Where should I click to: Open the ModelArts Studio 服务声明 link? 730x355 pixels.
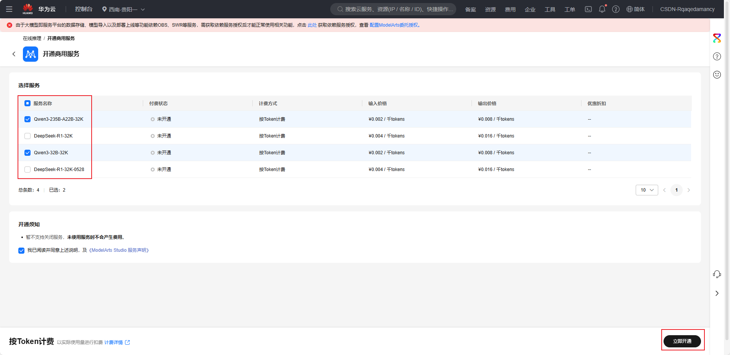point(119,250)
